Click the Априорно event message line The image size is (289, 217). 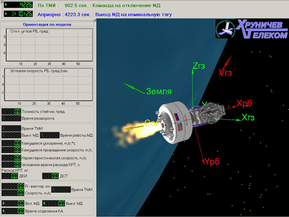tap(104, 15)
